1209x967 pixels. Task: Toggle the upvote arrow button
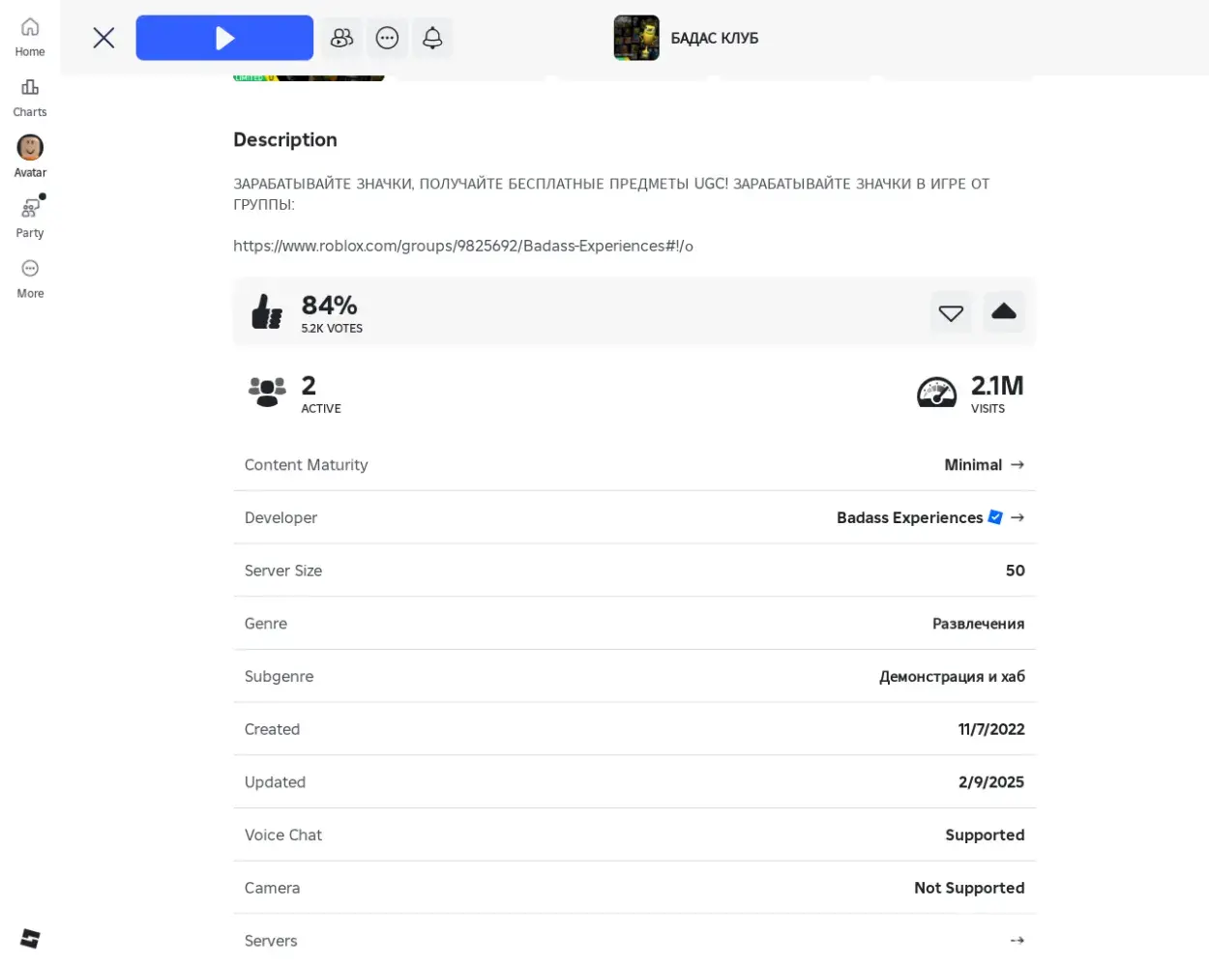coord(1004,312)
